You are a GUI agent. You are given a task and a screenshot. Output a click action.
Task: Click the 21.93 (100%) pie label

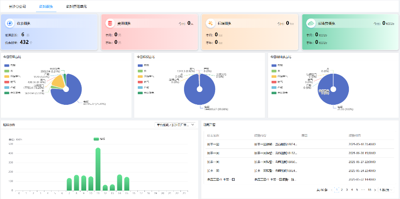click(345, 109)
